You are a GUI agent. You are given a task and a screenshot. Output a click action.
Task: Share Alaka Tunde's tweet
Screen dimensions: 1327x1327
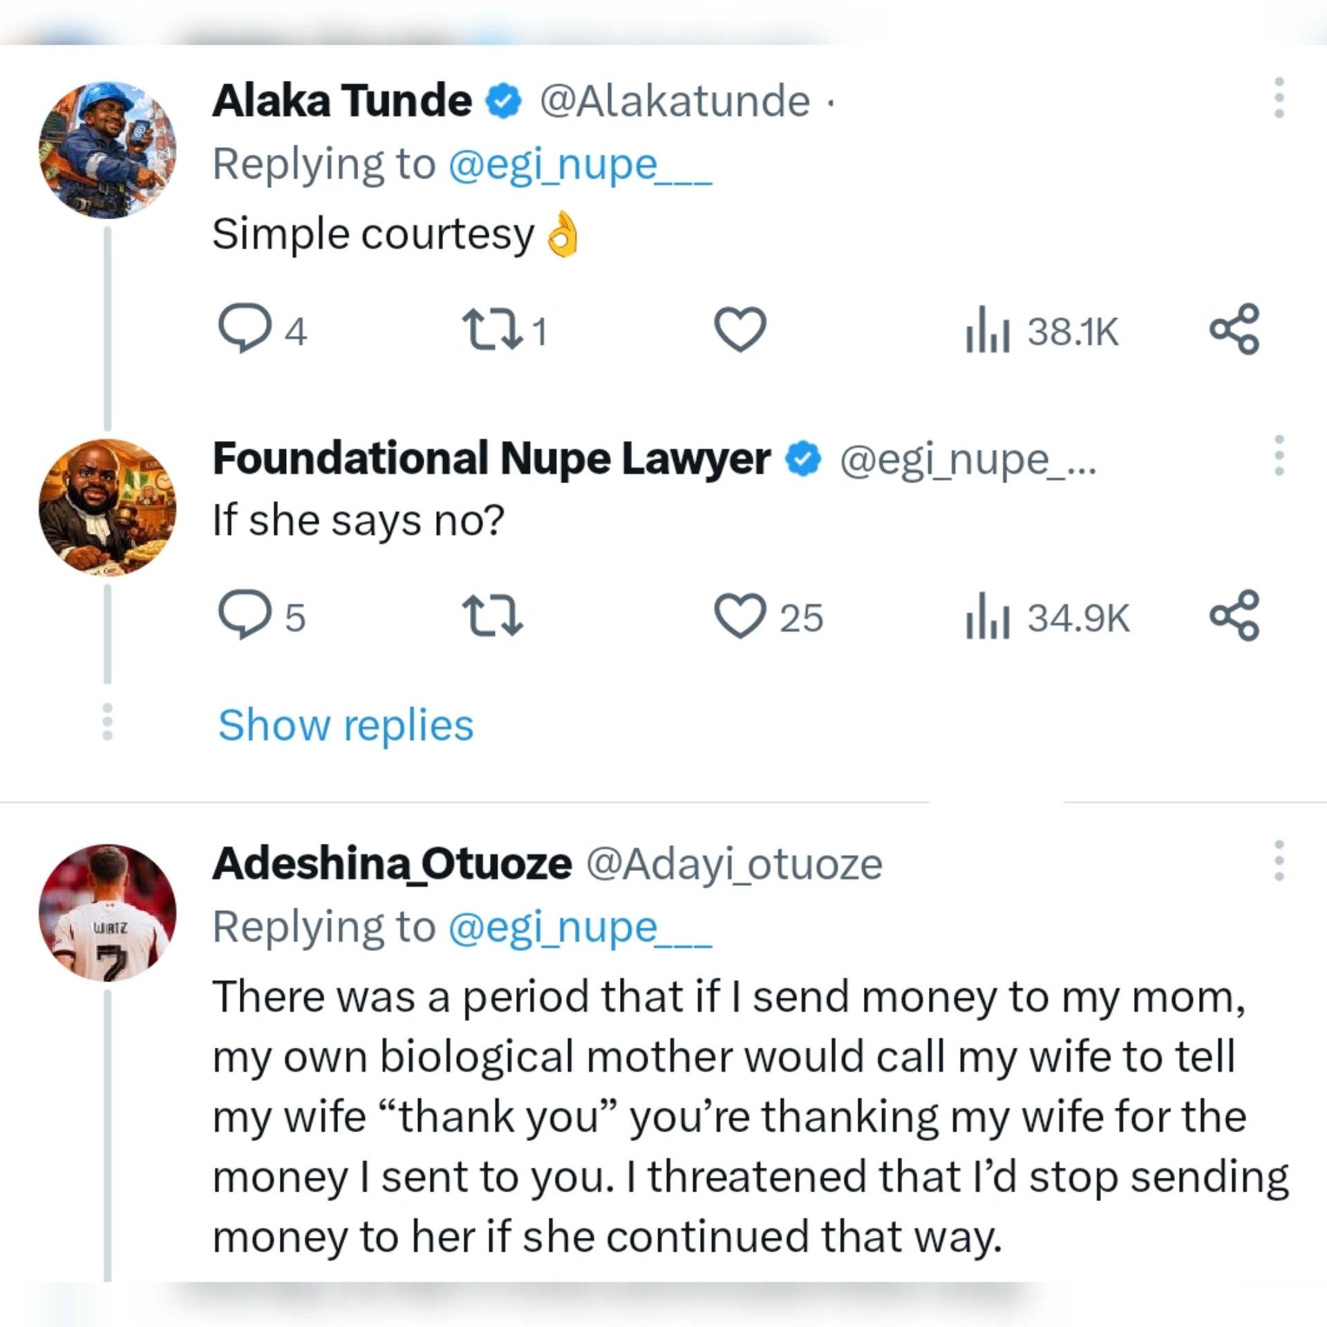coord(1237,330)
